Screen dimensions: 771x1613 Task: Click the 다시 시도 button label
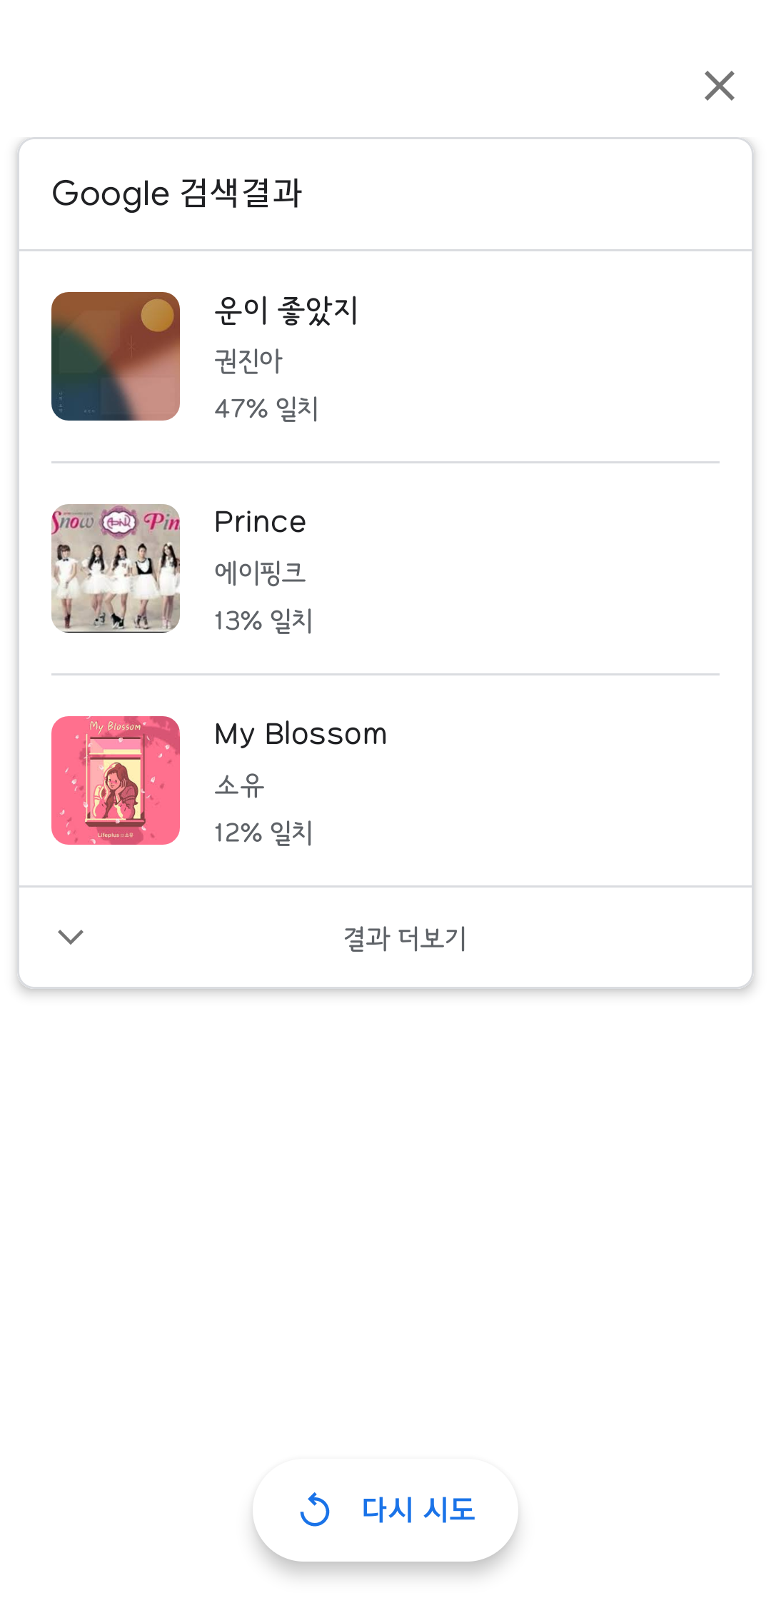[x=418, y=1510]
